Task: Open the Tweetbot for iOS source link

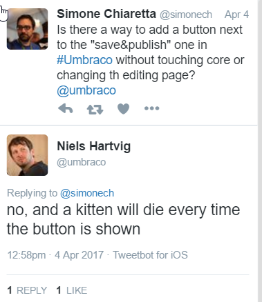Action: click(x=150, y=255)
